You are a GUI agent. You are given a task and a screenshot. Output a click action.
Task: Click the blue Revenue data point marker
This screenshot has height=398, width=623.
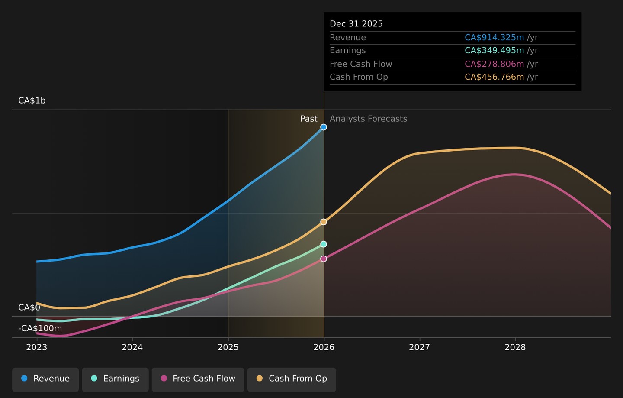[x=324, y=127]
